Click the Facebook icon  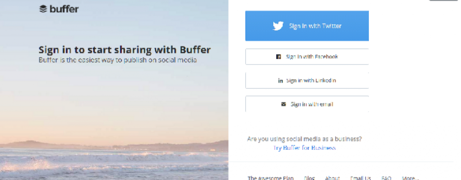click(278, 57)
